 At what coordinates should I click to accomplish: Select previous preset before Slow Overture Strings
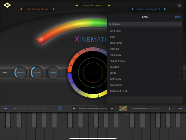tap(21, 9)
